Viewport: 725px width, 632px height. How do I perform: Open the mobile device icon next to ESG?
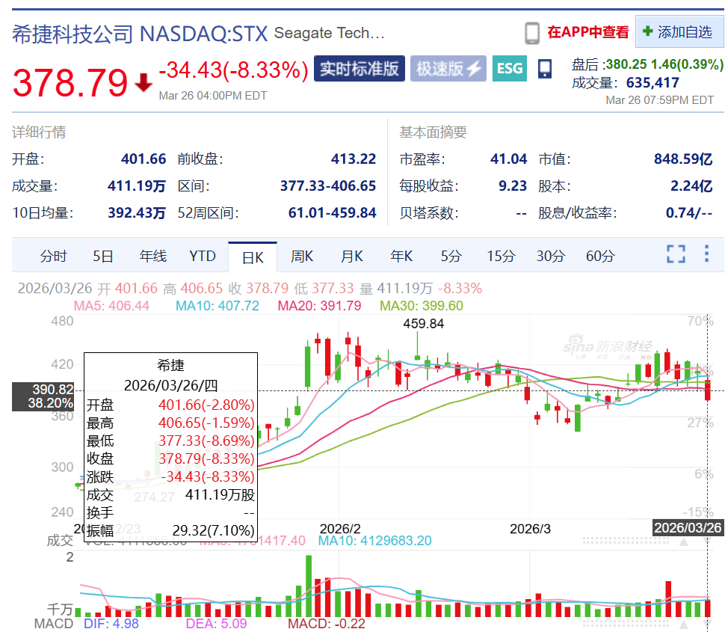click(545, 69)
